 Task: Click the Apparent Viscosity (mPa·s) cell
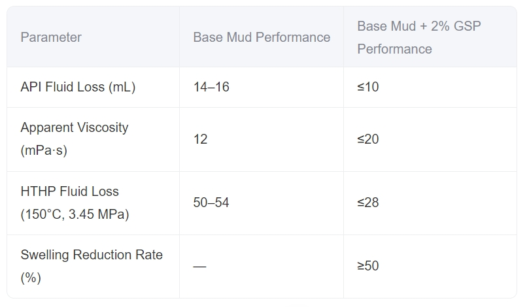[x=75, y=138]
